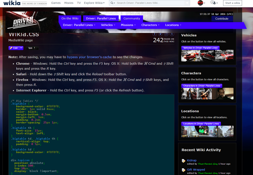This screenshot has width=253, height=175.
Task: Share page on Reddit
Action: click(166, 34)
